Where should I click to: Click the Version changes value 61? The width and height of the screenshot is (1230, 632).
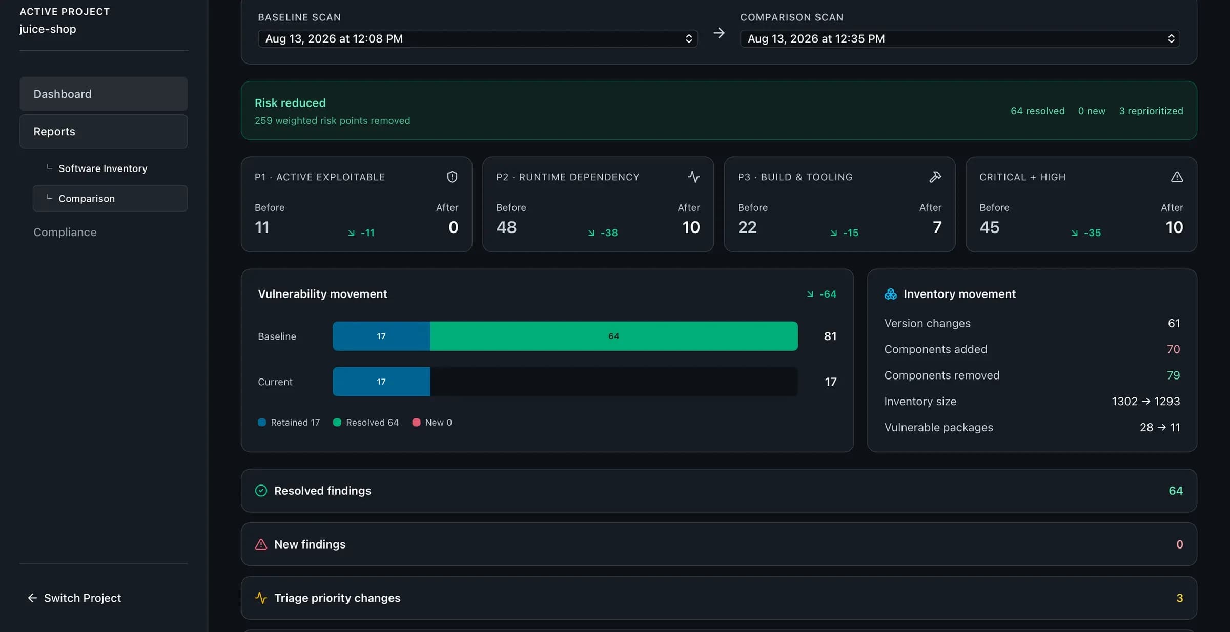tap(1174, 323)
